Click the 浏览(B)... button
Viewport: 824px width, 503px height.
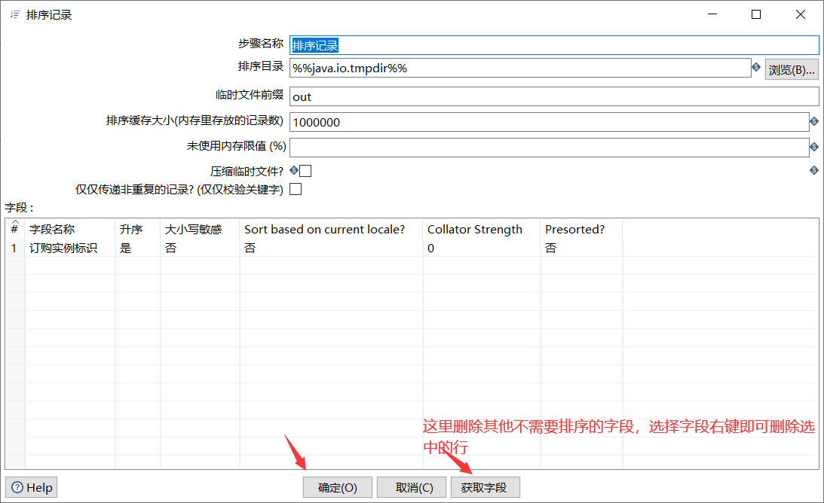[x=792, y=69]
